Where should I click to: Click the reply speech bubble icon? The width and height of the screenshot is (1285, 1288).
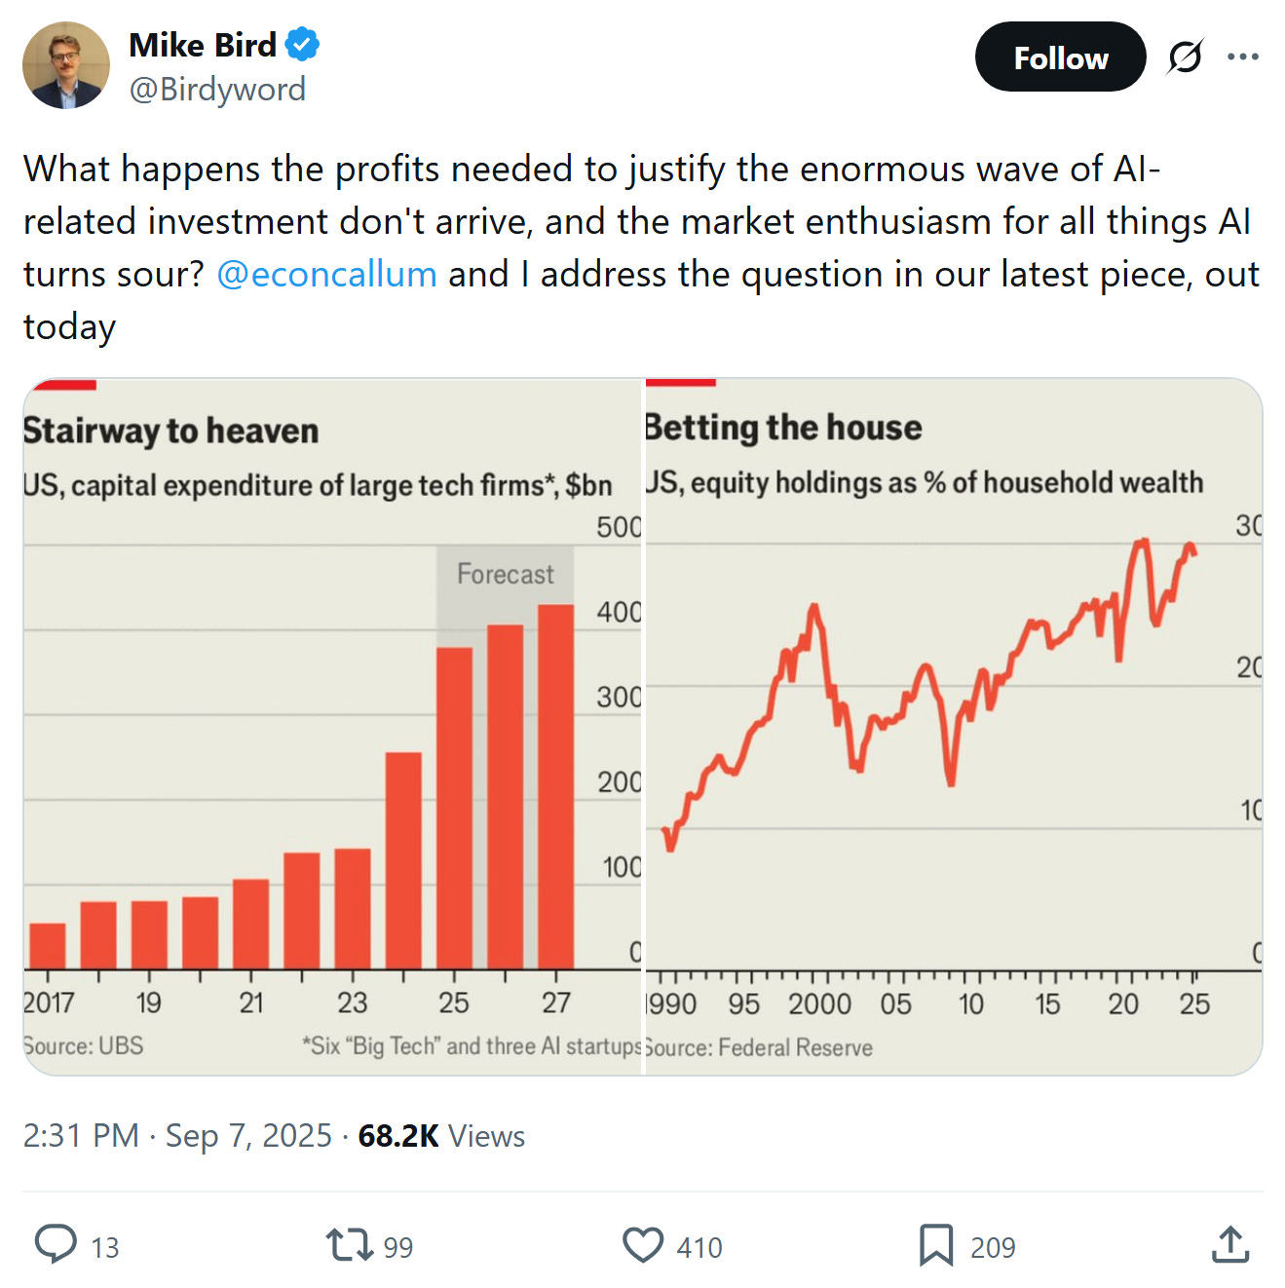[56, 1244]
